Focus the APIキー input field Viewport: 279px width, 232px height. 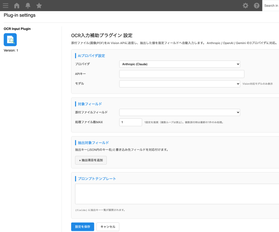point(181,74)
